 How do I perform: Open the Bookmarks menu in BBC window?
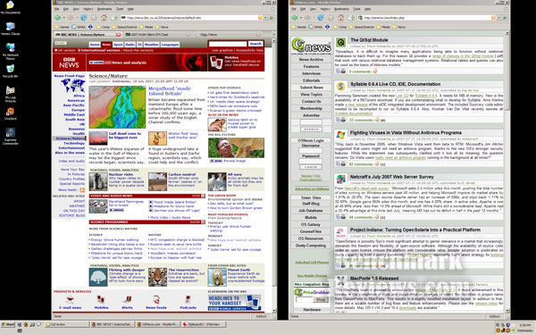click(x=105, y=9)
